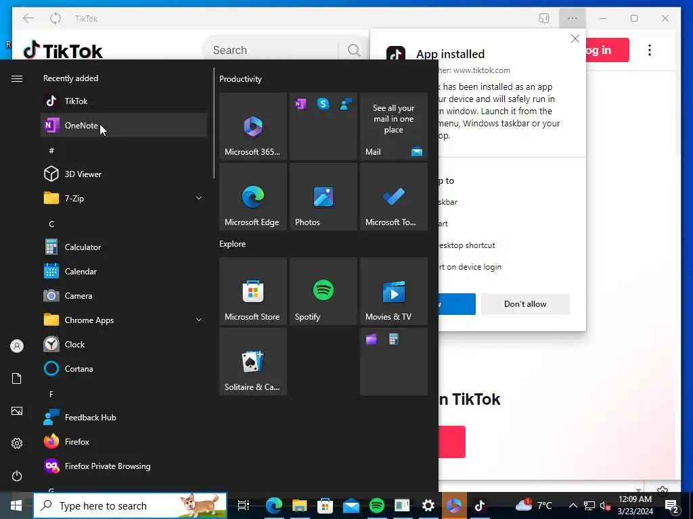Launch the Spotify tile
The image size is (693, 519).
click(x=323, y=291)
